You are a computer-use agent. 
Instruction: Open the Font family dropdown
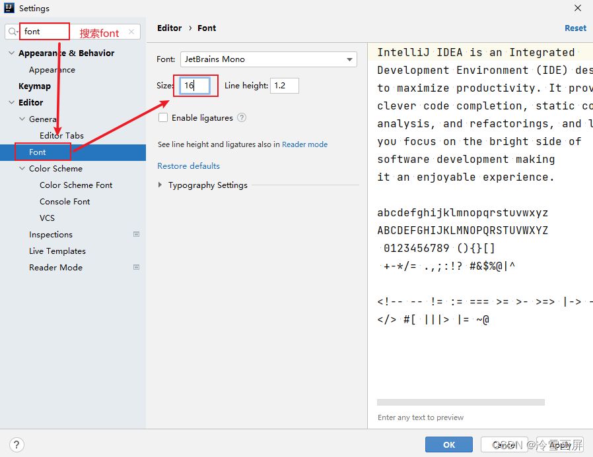pyautogui.click(x=269, y=59)
